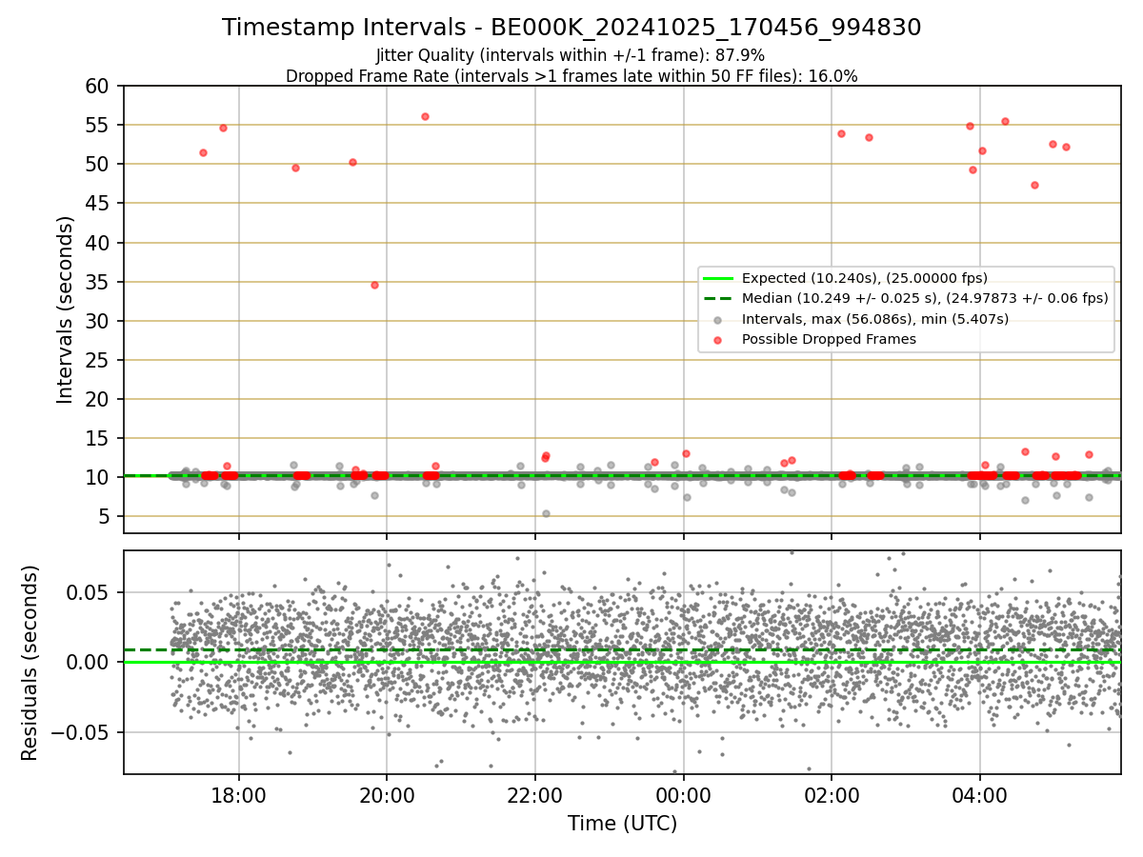Image resolution: width=1143 pixels, height=857 pixels.
Task: Click the "20:00" time tick label
Action: (387, 794)
